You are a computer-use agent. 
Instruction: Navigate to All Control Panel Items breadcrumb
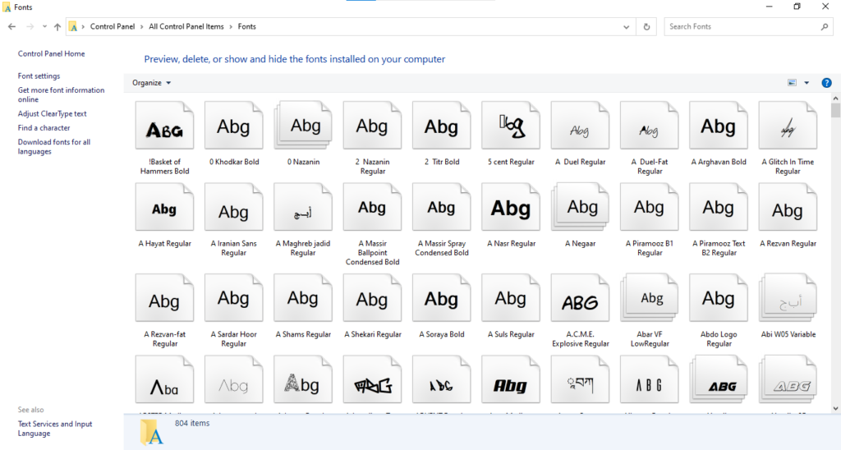(186, 26)
